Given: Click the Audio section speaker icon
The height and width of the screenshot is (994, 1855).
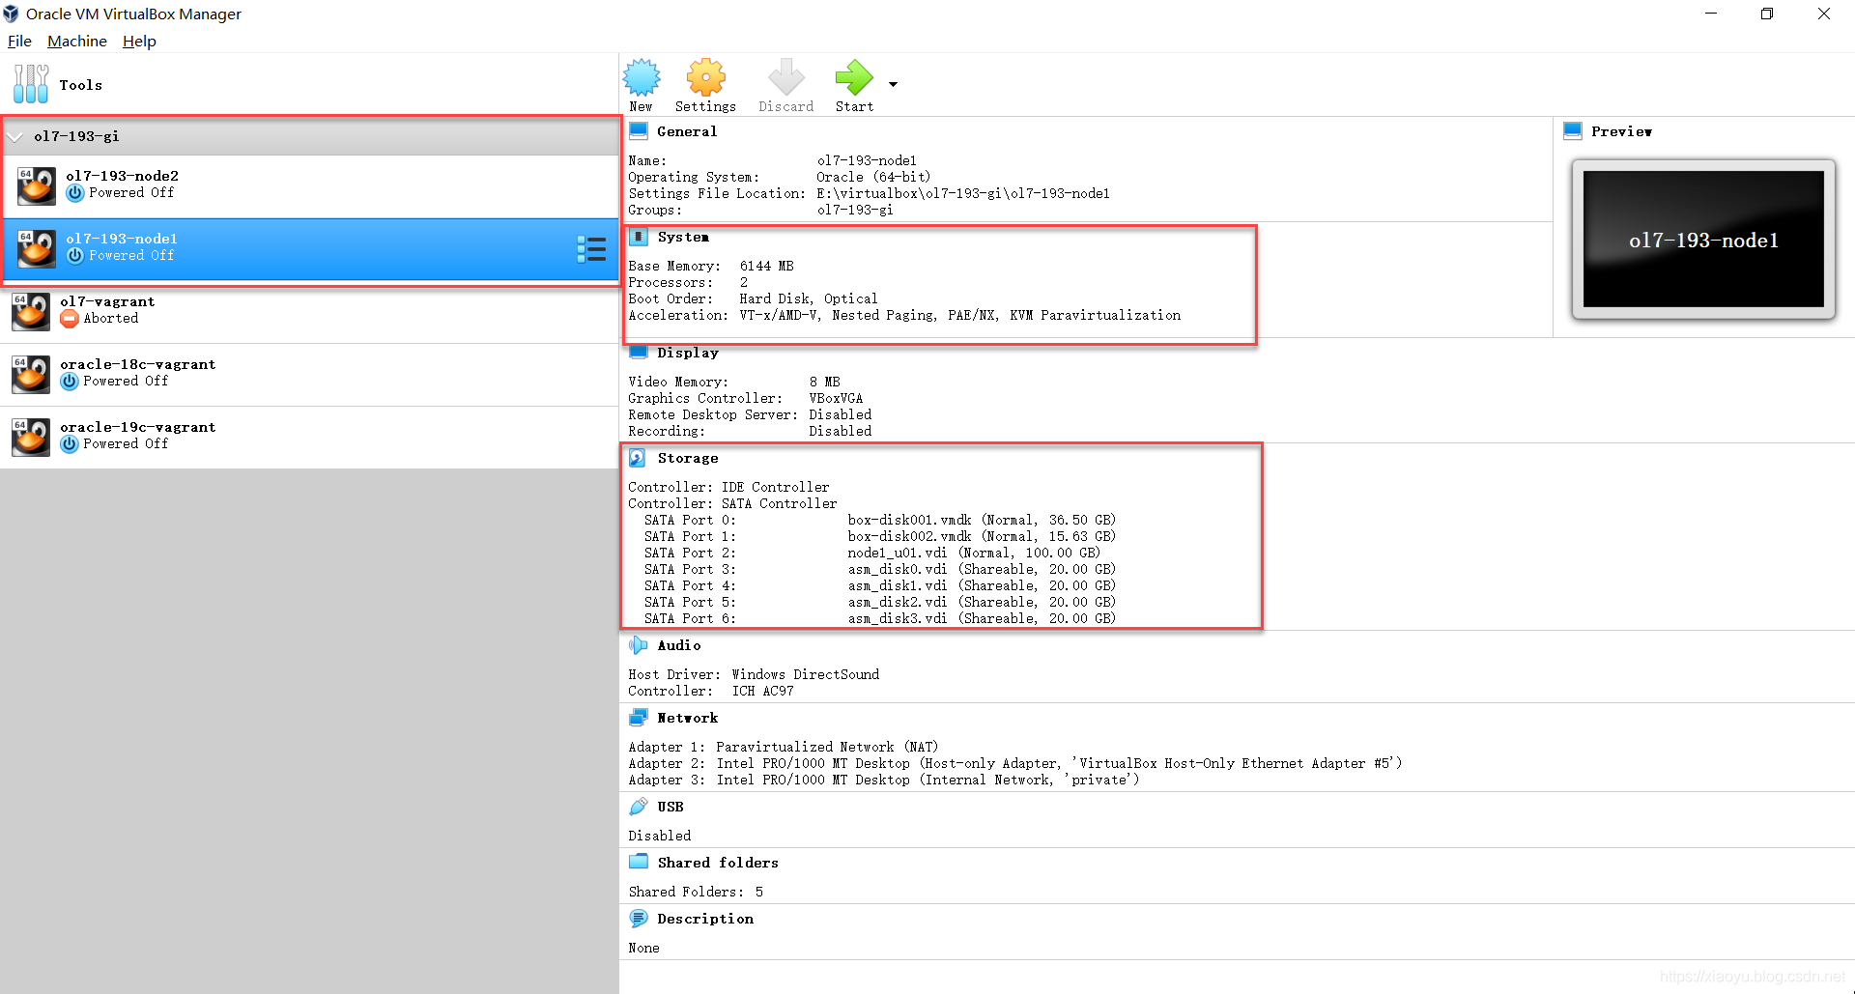Looking at the screenshot, I should tap(638, 644).
